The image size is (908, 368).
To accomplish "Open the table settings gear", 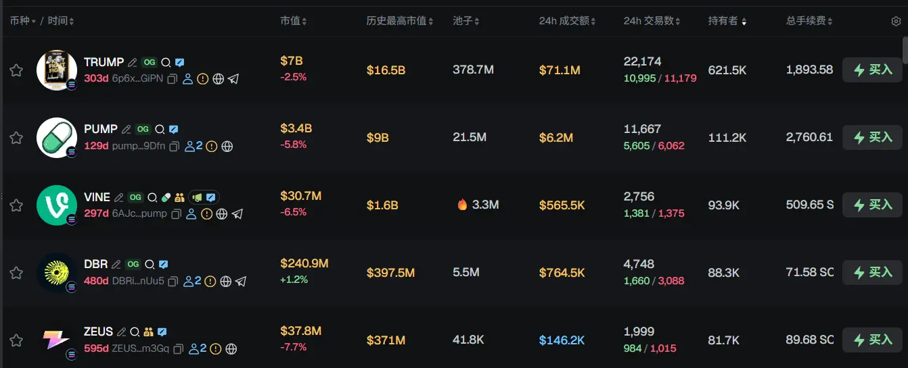I will (896, 21).
